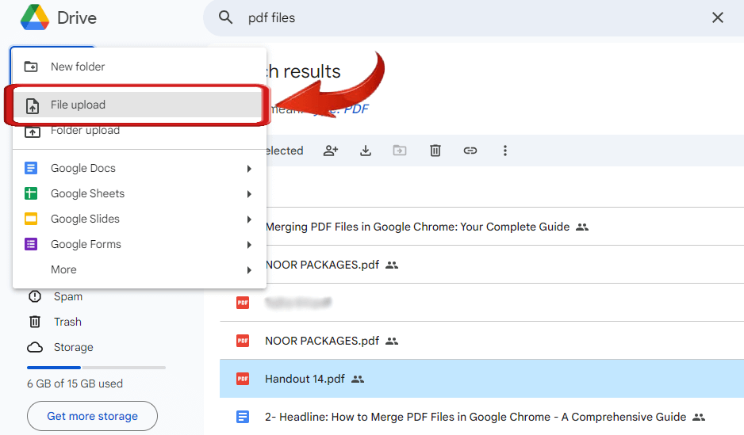This screenshot has height=435, width=744.
Task: Click the download icon in toolbar
Action: click(366, 151)
